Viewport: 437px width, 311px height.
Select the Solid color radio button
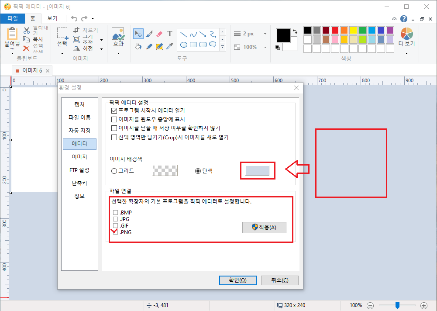(198, 171)
